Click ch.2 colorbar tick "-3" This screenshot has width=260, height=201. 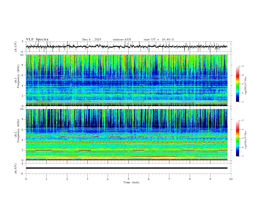click(x=242, y=121)
